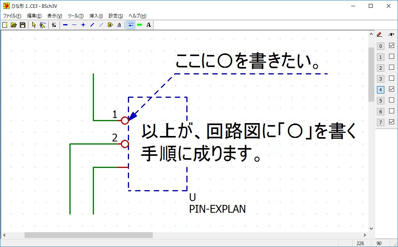Viewport: 398px width, 247px height.
Task: Select the green marker line tool
Action: pos(140,25)
